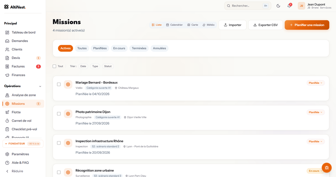The height and width of the screenshot is (177, 336).
Task: Check the Inspection infrastructure Rhône checkbox
Action: pos(59,143)
